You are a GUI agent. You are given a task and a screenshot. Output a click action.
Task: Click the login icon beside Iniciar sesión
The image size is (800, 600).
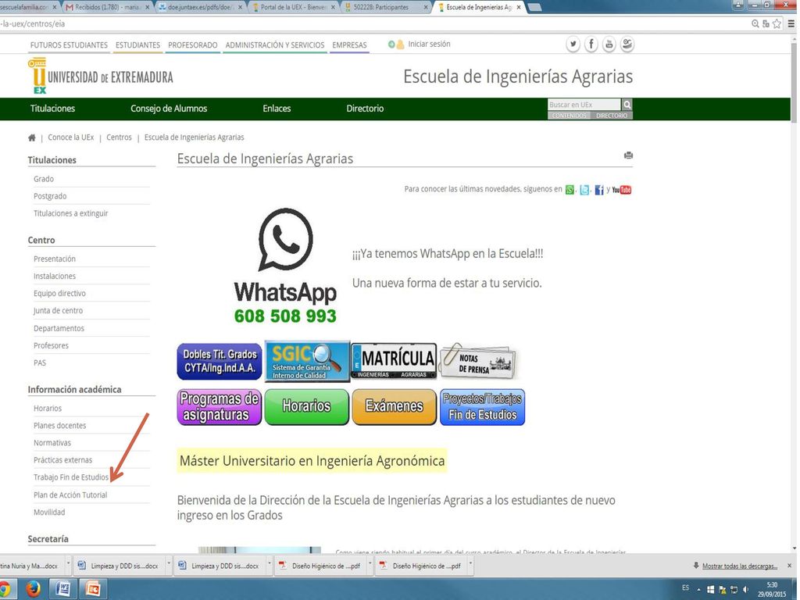[x=396, y=45]
